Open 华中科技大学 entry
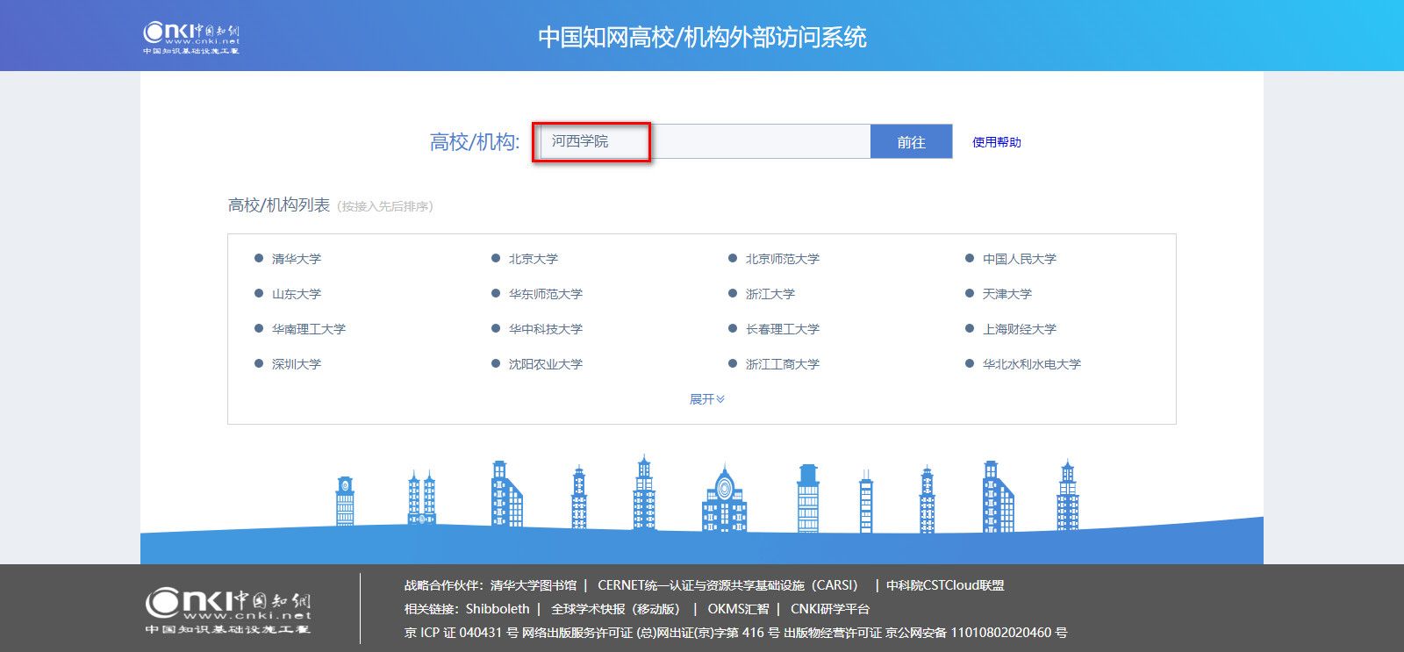Image resolution: width=1404 pixels, height=652 pixels. pyautogui.click(x=546, y=329)
